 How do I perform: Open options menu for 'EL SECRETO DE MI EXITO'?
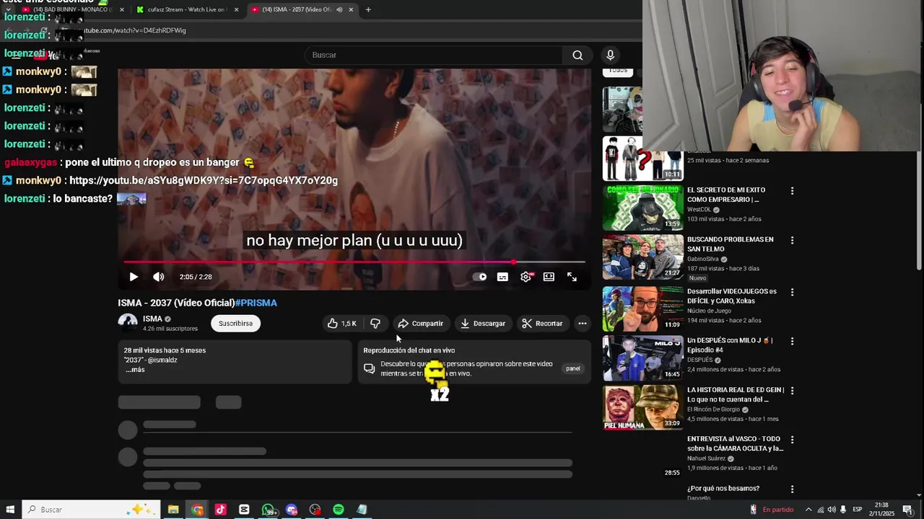pos(792,191)
